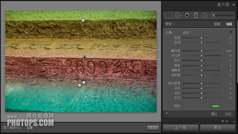The image size is (238, 134).
Task: Click the 颜色 label text
Action: 177,106
